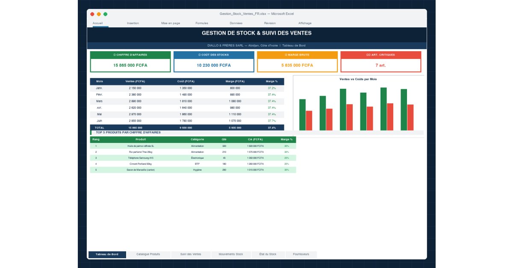Screen dimensions: 513x268
Task: Click the DIALLO & FRERES SARL subtitle line
Action: point(256,46)
